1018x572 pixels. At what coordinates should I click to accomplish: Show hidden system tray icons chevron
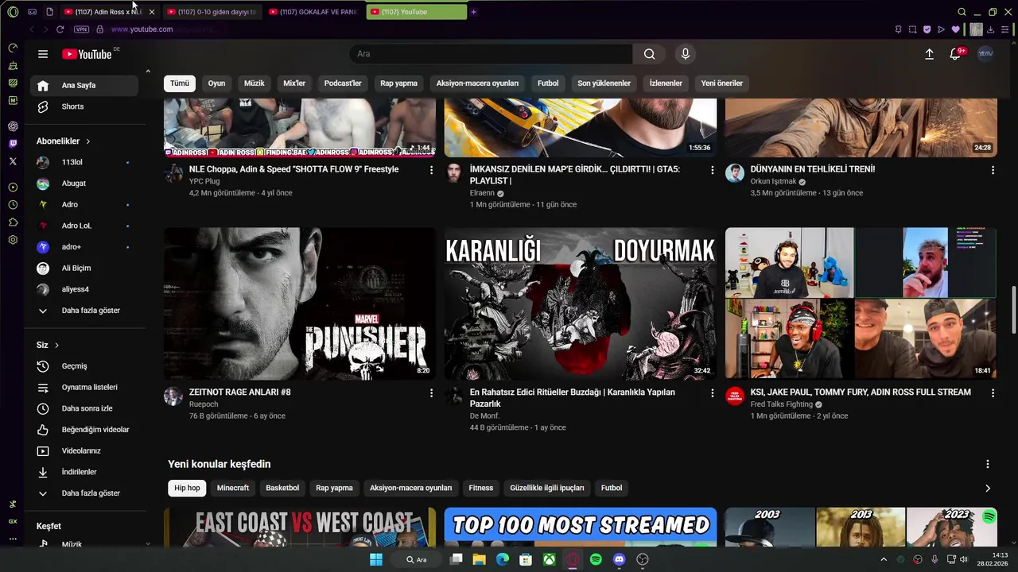pyautogui.click(x=883, y=559)
